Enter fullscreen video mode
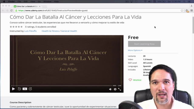The height and width of the screenshot is (109, 194). [119, 89]
